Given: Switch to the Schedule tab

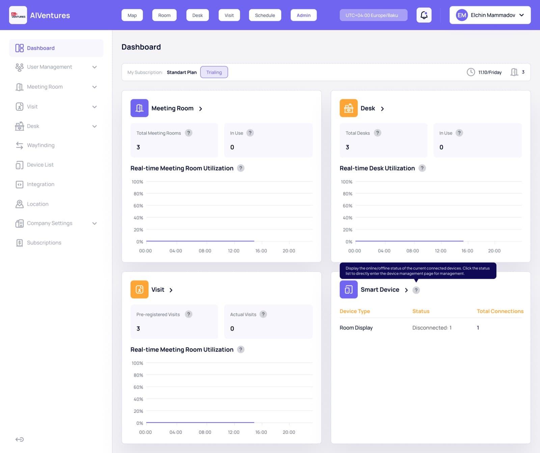Looking at the screenshot, I should pos(265,15).
